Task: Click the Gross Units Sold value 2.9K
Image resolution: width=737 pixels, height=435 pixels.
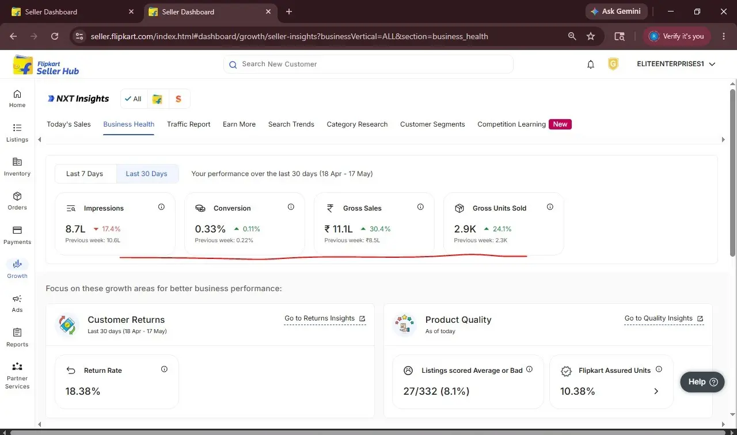Action: [465, 229]
